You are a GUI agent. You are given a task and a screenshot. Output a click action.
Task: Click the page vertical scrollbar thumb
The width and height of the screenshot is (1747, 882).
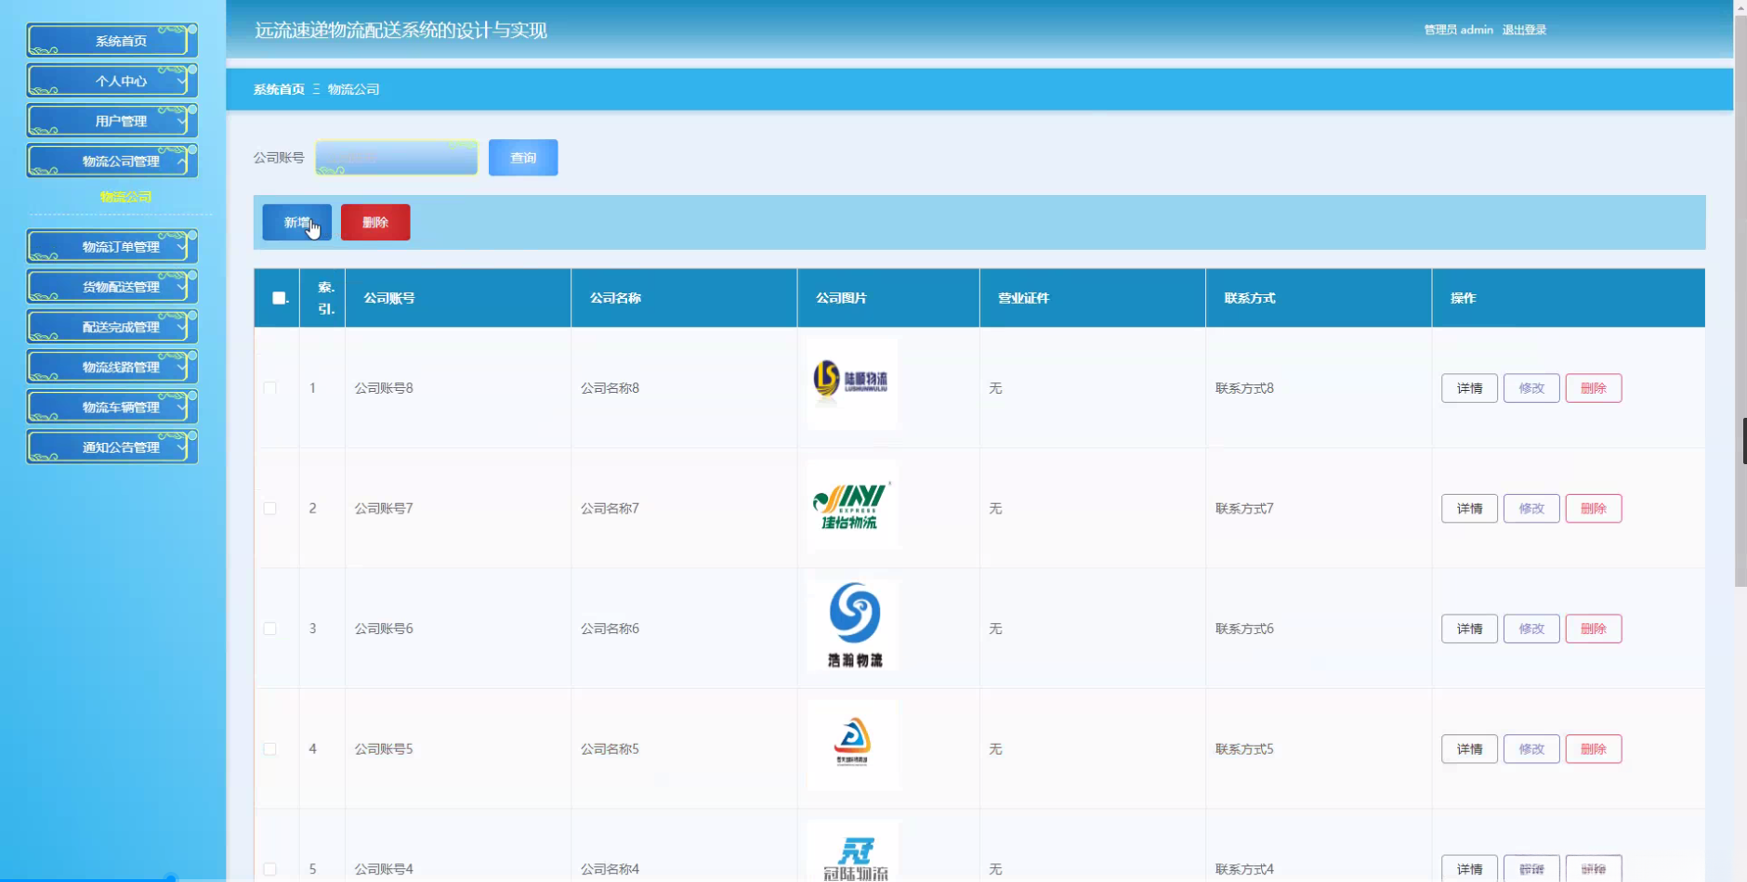click(1740, 300)
